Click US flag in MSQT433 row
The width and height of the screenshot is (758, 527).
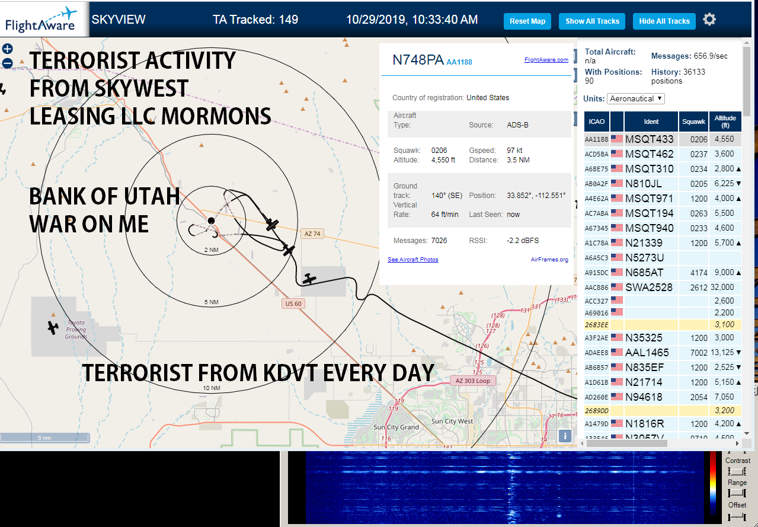617,139
